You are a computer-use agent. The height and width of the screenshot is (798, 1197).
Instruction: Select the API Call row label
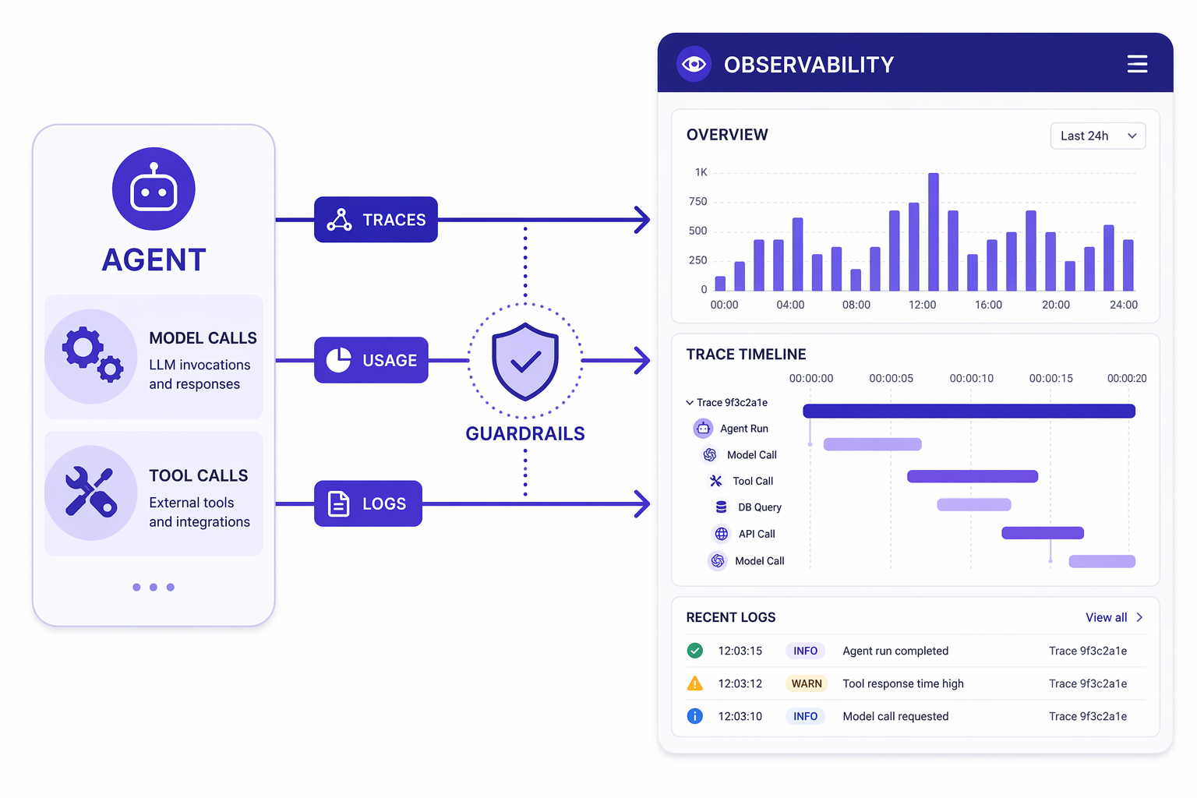pos(757,534)
